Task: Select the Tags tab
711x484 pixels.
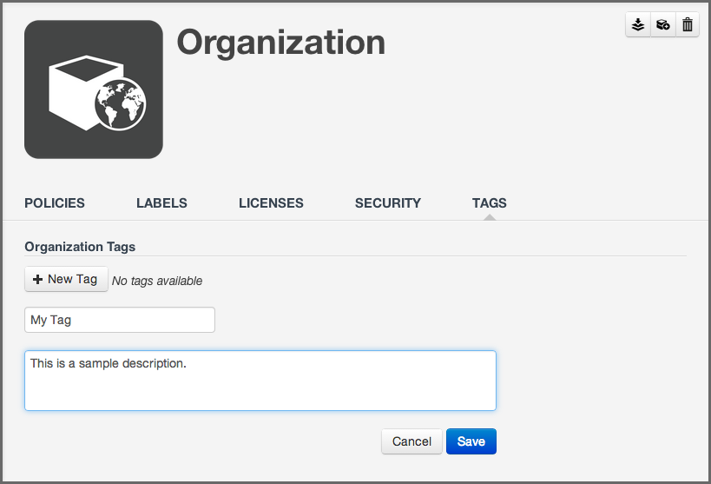Action: tap(490, 203)
